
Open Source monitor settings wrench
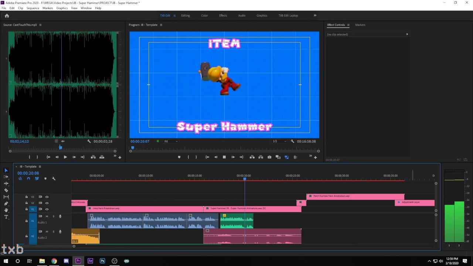coord(89,141)
